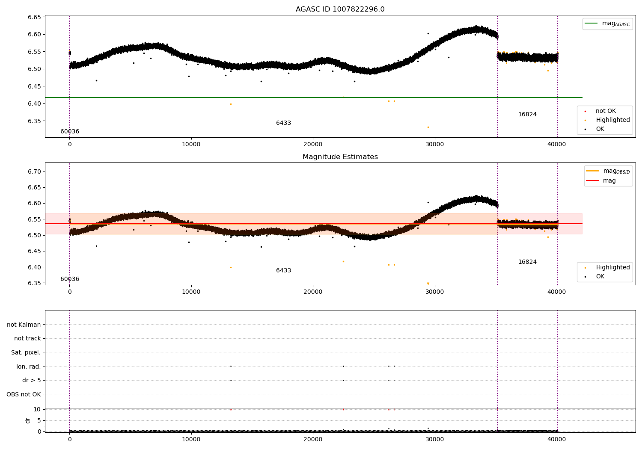Click '60036' label in Magnitude Estimates panel

click(70, 279)
